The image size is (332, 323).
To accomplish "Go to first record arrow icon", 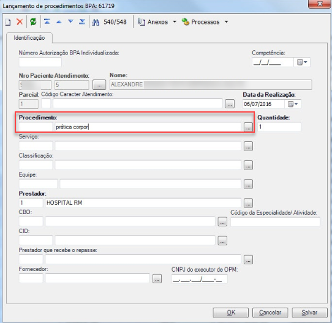I will pyautogui.click(x=47, y=21).
